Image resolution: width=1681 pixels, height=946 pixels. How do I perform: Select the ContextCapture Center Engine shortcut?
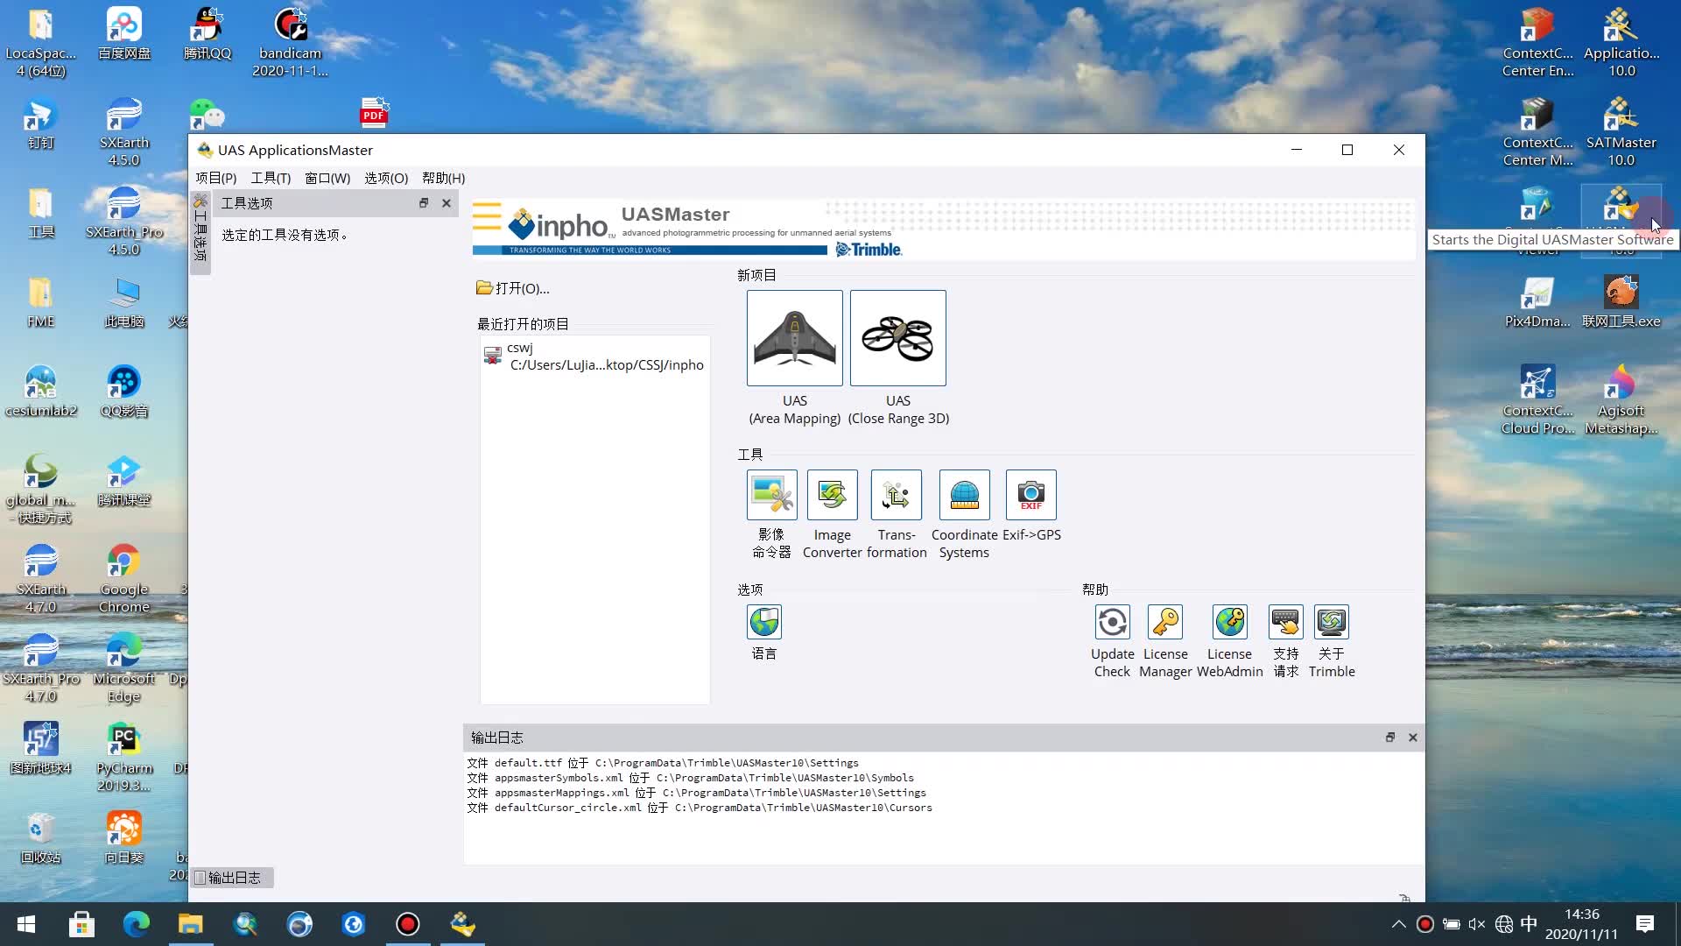pos(1537,42)
